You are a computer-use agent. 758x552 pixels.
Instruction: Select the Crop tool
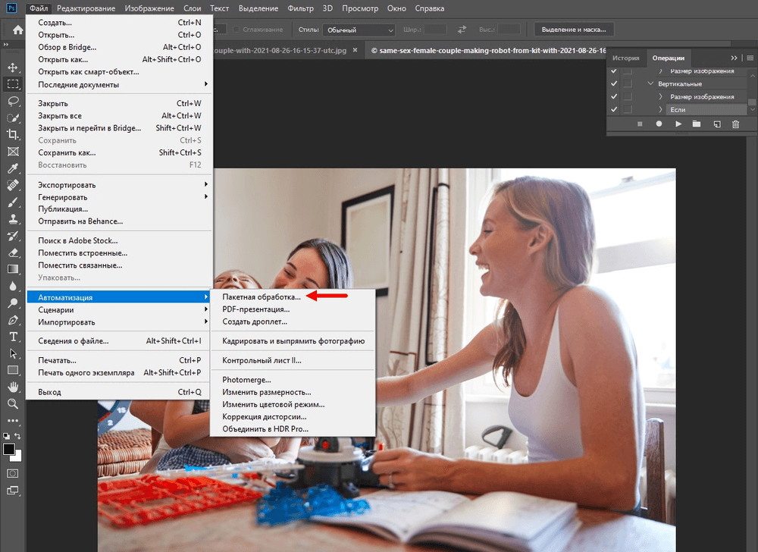13,135
